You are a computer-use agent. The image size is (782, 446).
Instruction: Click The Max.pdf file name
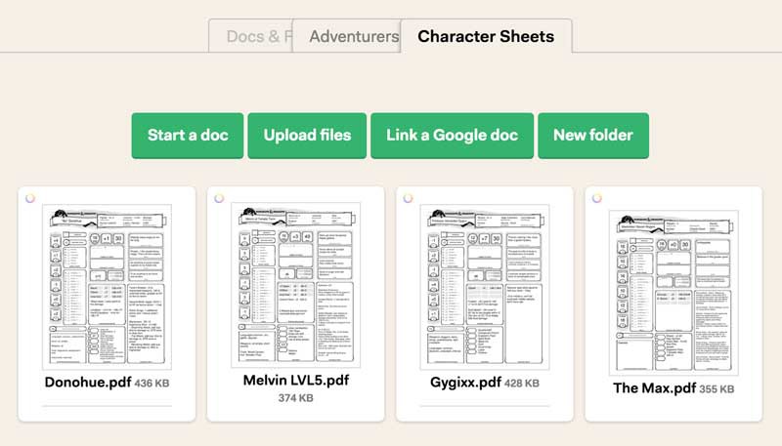click(654, 387)
